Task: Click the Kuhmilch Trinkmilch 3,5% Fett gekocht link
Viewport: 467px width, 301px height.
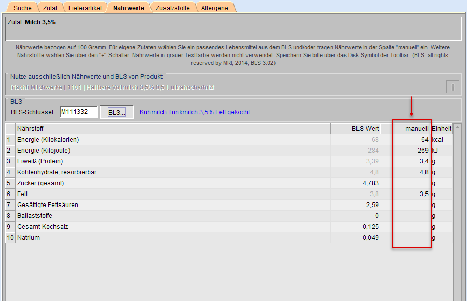Action: [195, 112]
